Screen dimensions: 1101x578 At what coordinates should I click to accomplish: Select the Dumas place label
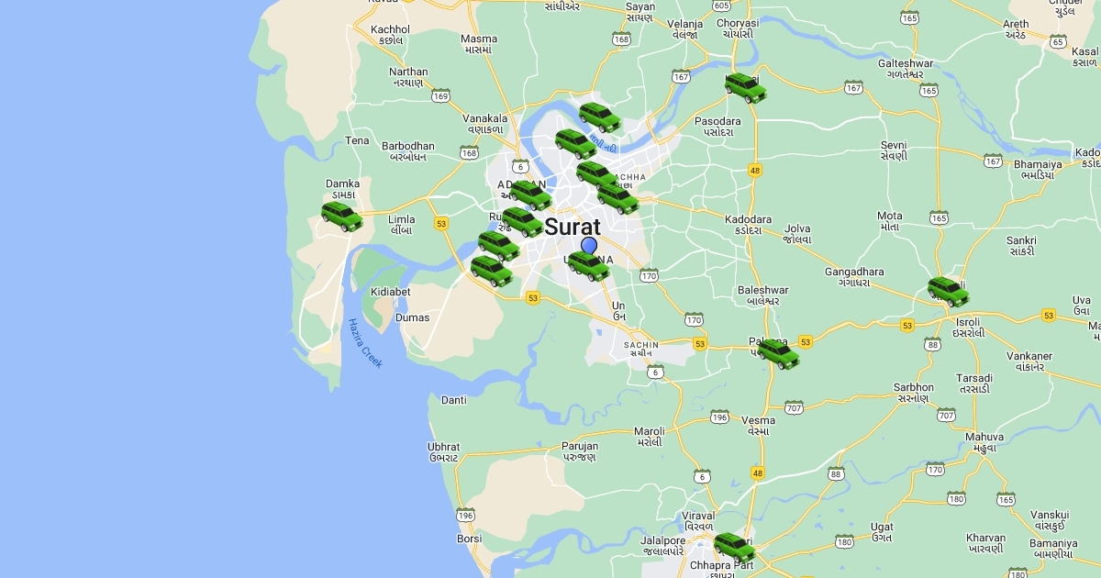click(412, 317)
